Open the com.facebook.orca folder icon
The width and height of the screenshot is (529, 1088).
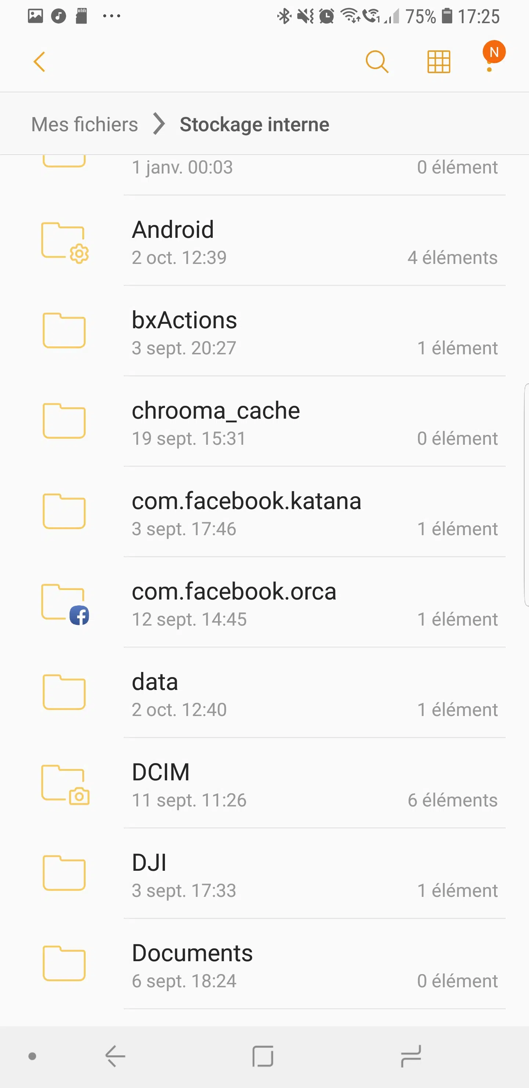coord(65,604)
